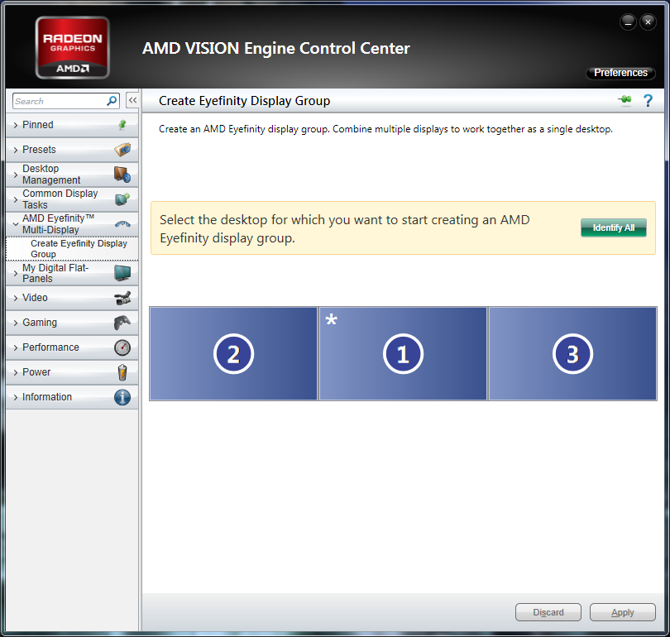The height and width of the screenshot is (637, 670).
Task: Click the Presets camera icon
Action: click(122, 150)
